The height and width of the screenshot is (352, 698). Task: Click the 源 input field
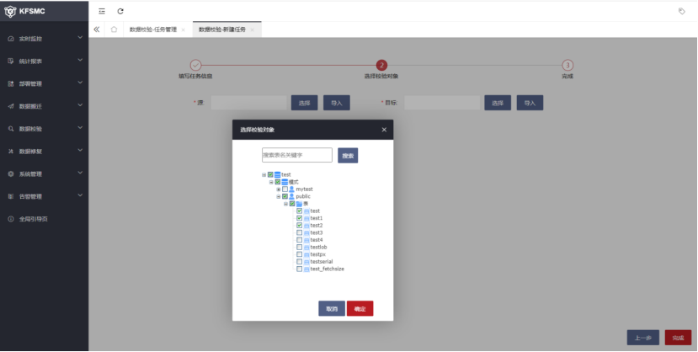click(x=249, y=103)
